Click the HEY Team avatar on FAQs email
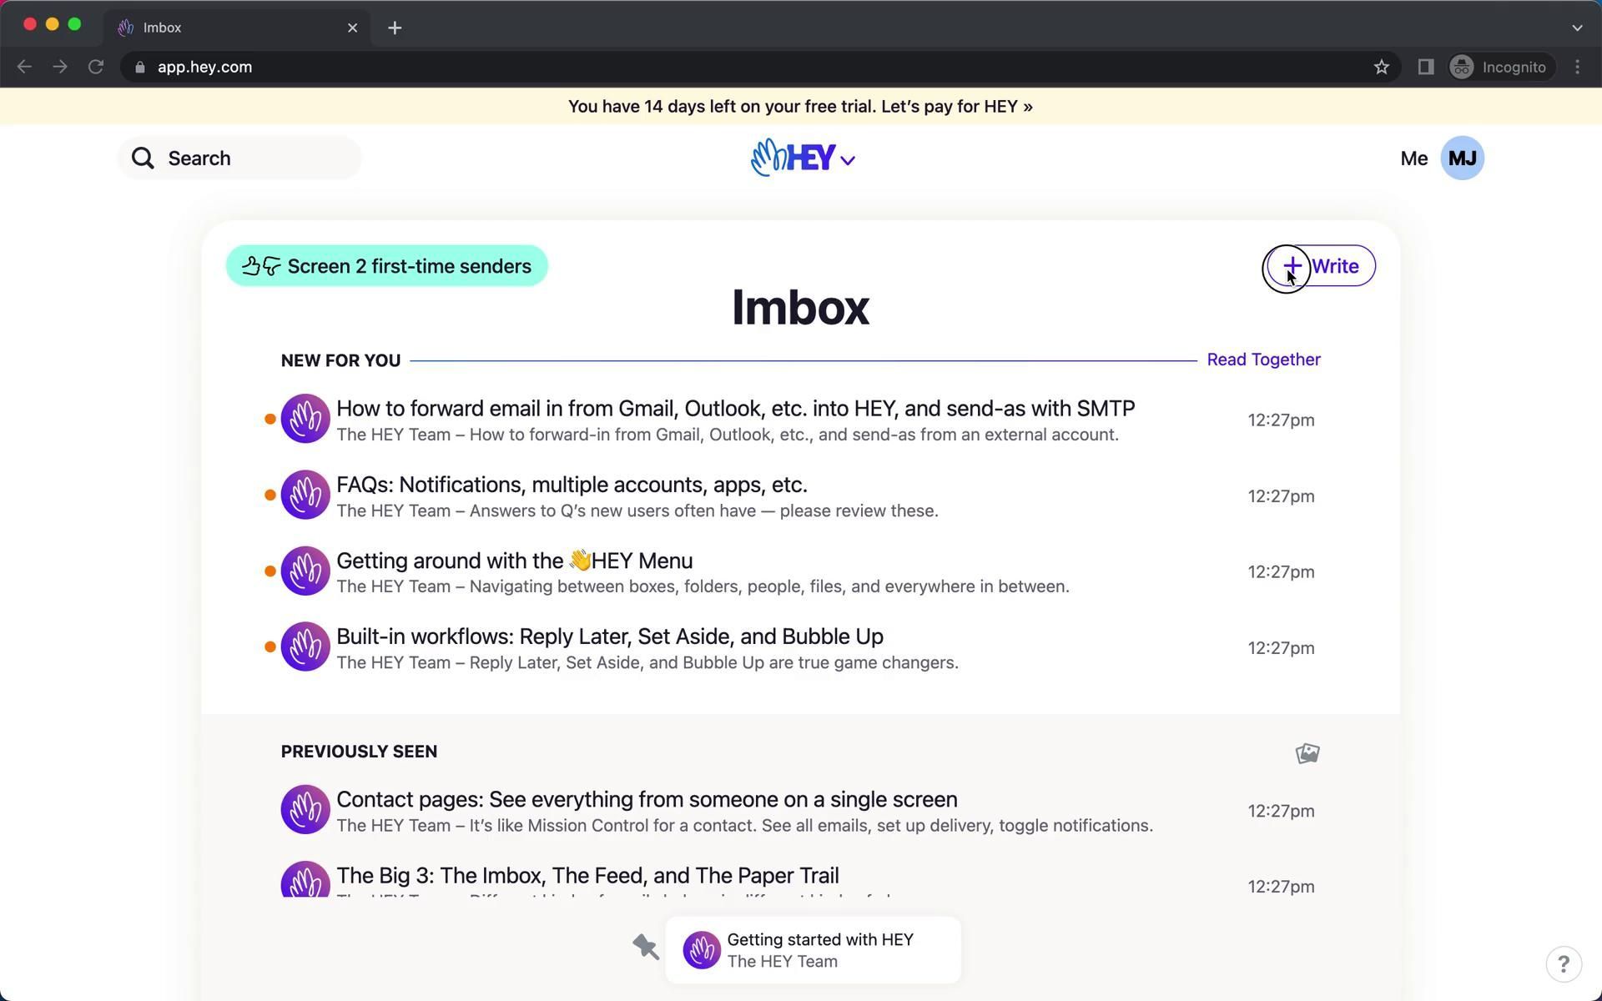The width and height of the screenshot is (1602, 1001). click(x=305, y=495)
